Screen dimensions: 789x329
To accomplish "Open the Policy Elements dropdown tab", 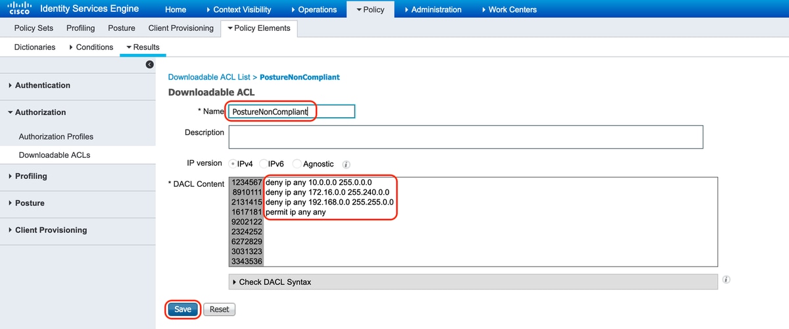I will 259,28.
